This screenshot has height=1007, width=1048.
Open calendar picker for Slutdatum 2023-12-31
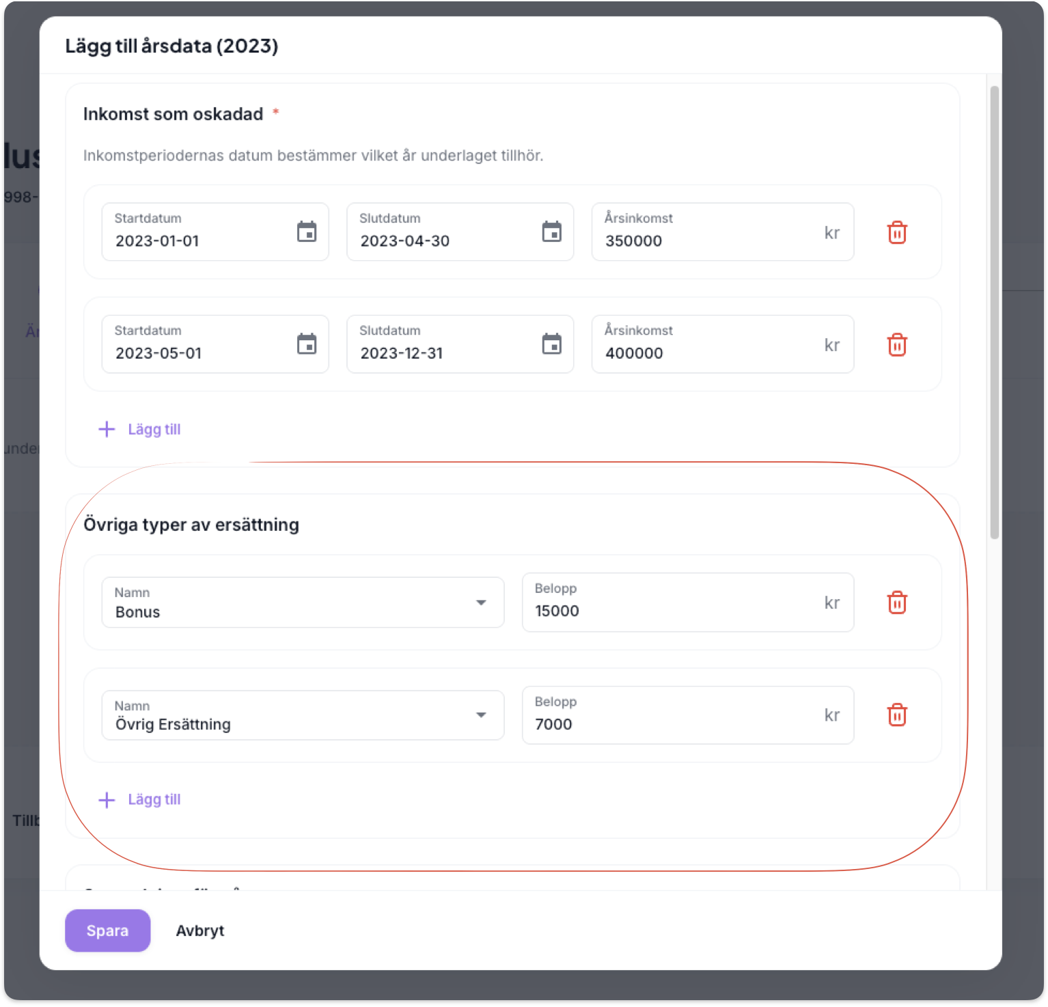tap(551, 344)
